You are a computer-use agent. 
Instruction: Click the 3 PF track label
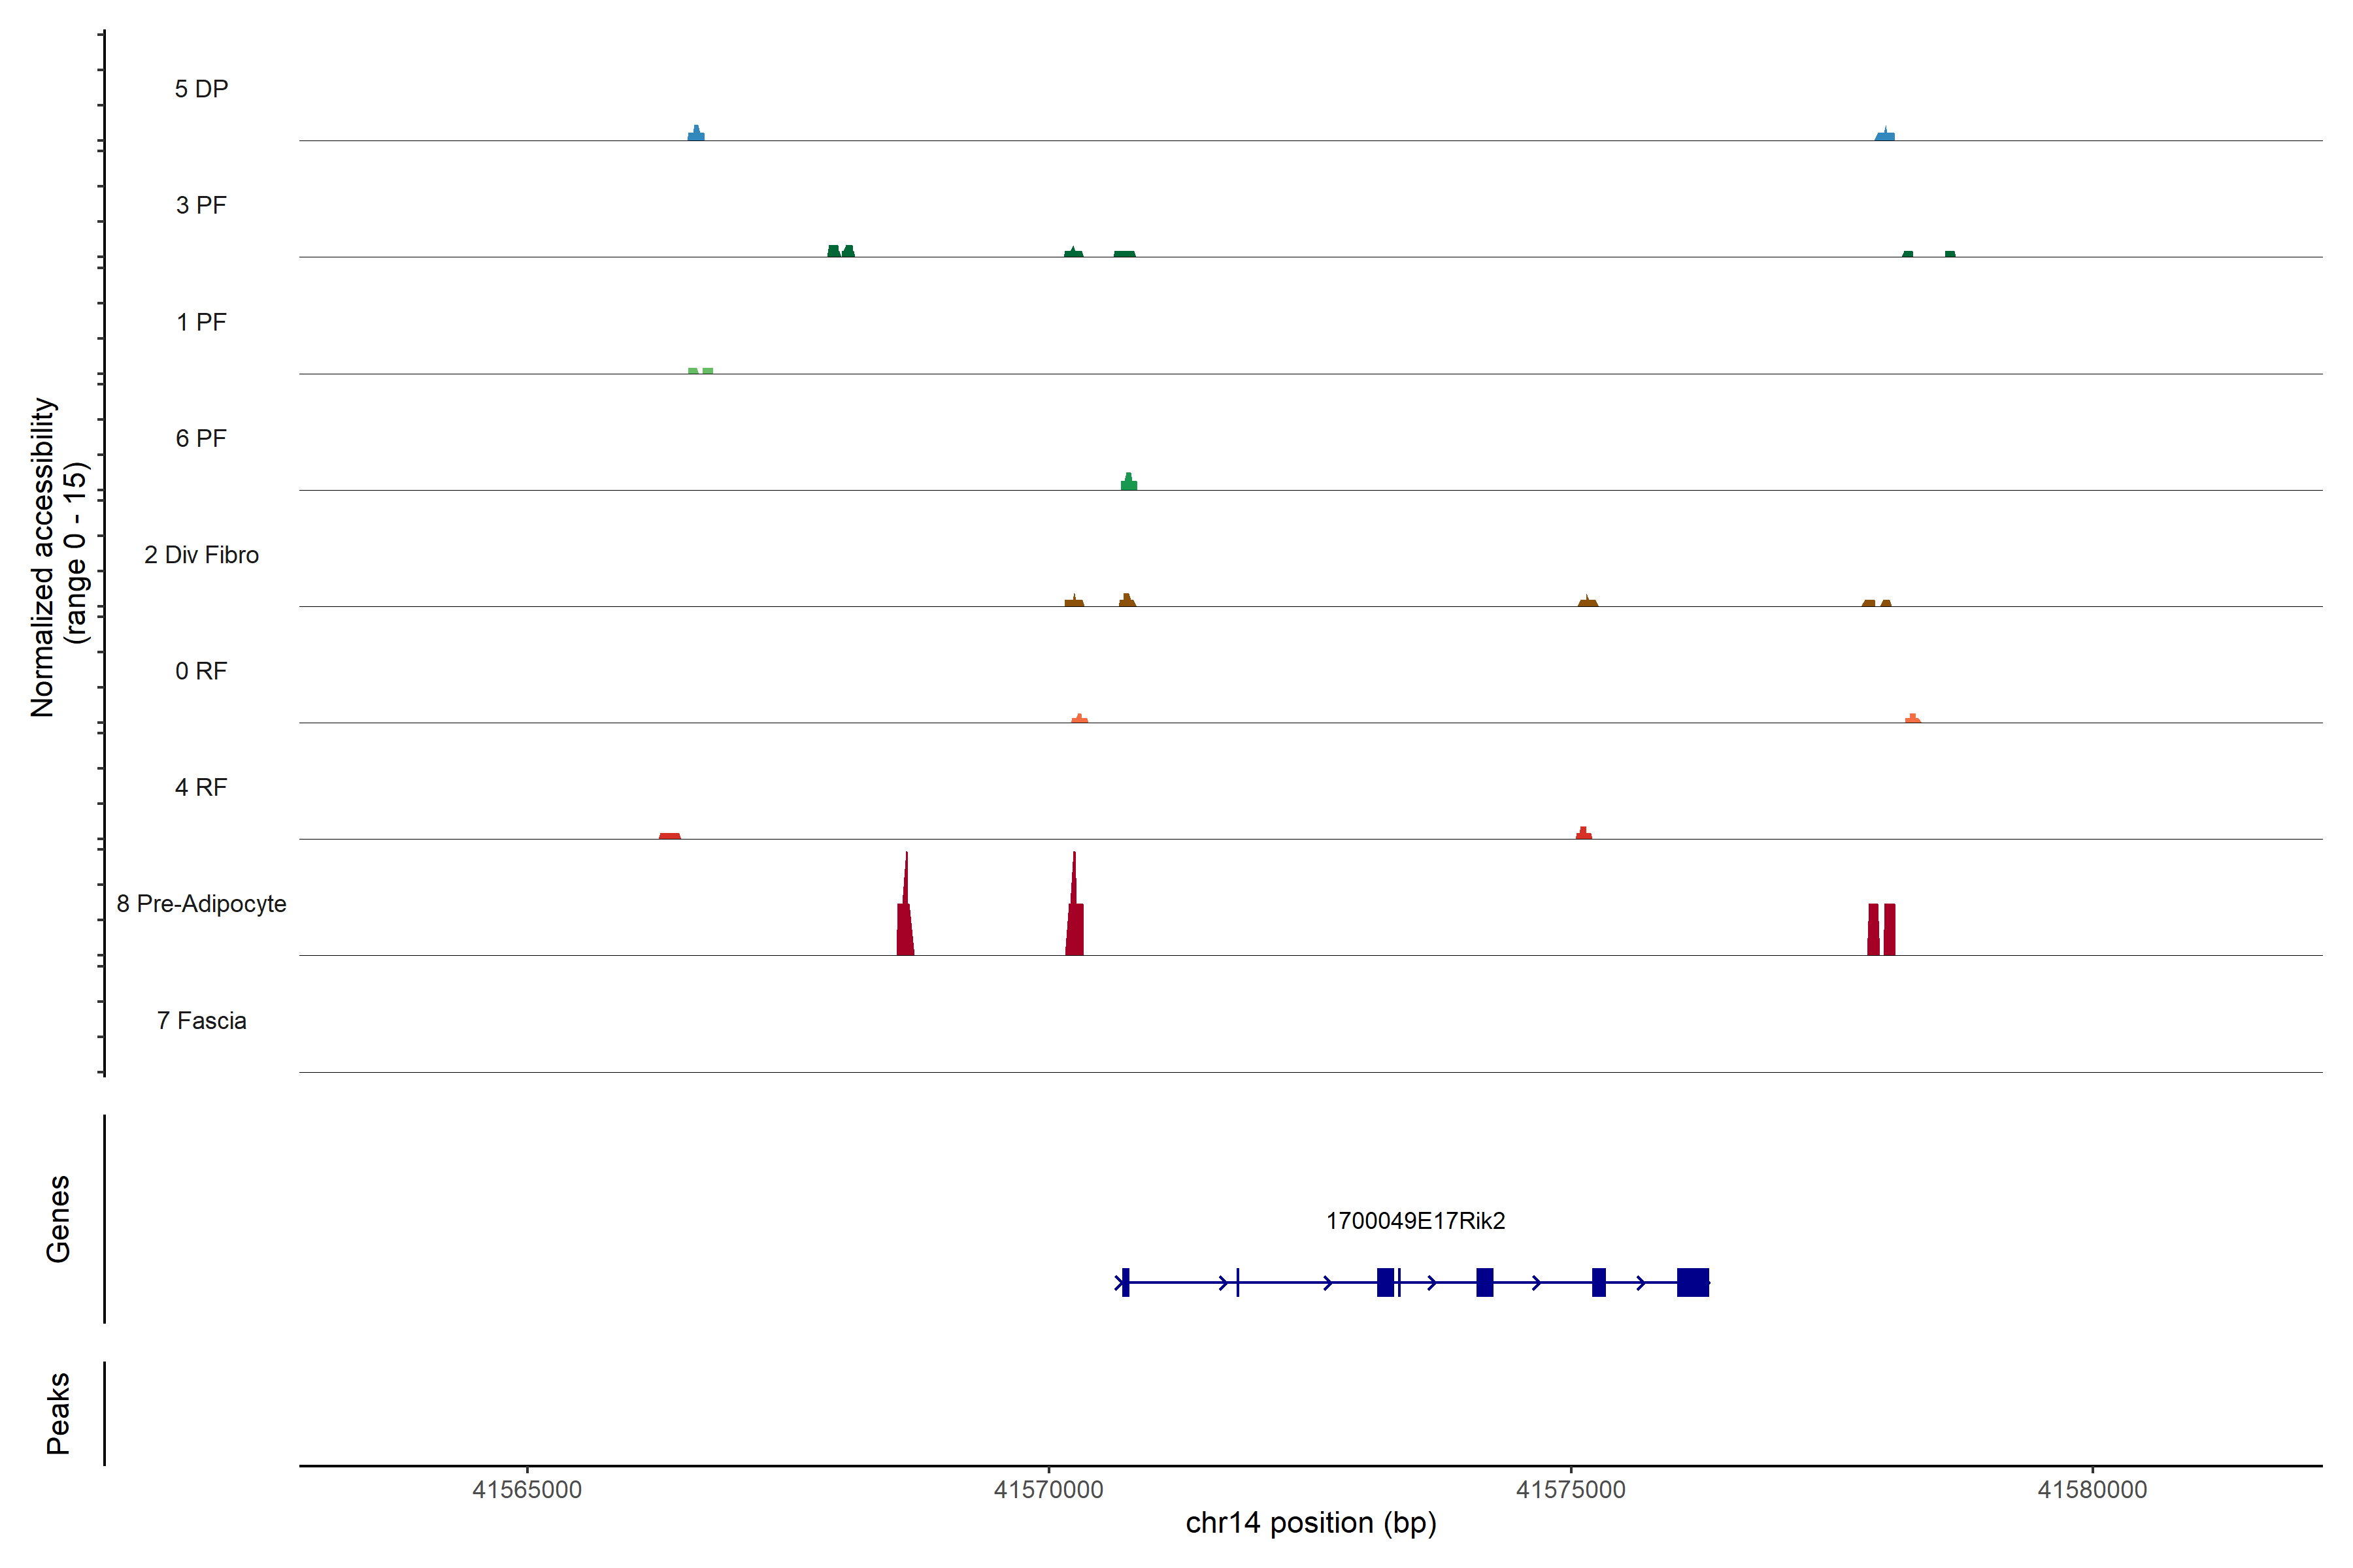[201, 205]
